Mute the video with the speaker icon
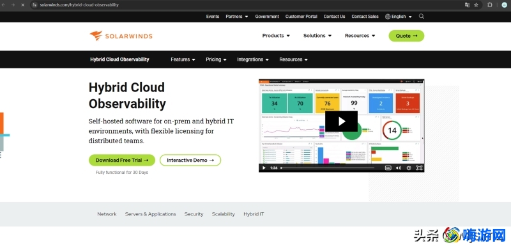511x250 pixels. point(398,168)
